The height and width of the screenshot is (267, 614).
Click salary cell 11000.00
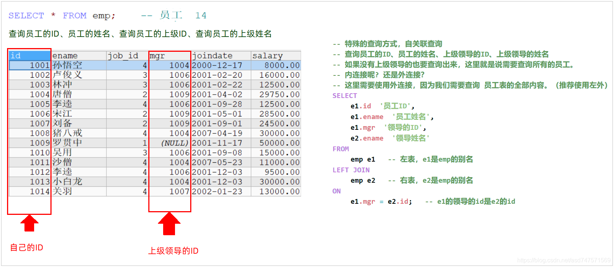[x=275, y=162]
